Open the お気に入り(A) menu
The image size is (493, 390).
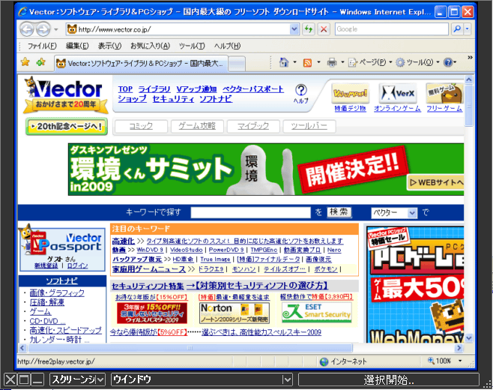151,46
